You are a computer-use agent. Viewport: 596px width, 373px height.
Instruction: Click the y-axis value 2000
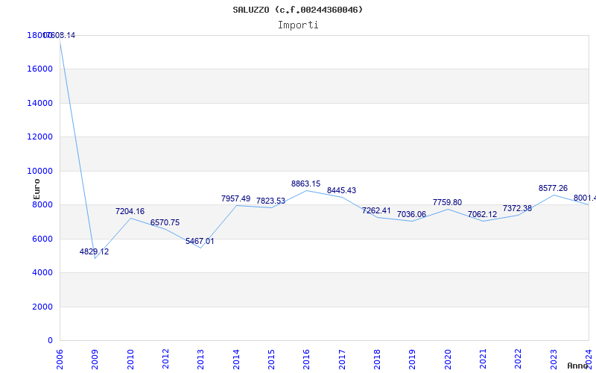pyautogui.click(x=42, y=307)
